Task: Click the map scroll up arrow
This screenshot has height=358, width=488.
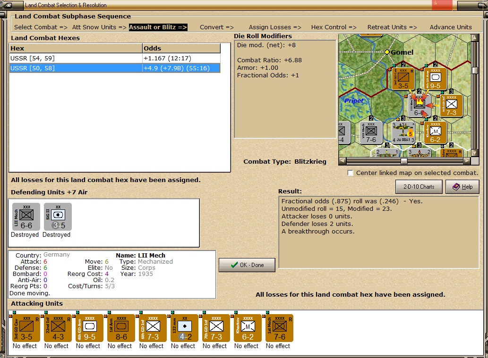Action: (x=475, y=38)
